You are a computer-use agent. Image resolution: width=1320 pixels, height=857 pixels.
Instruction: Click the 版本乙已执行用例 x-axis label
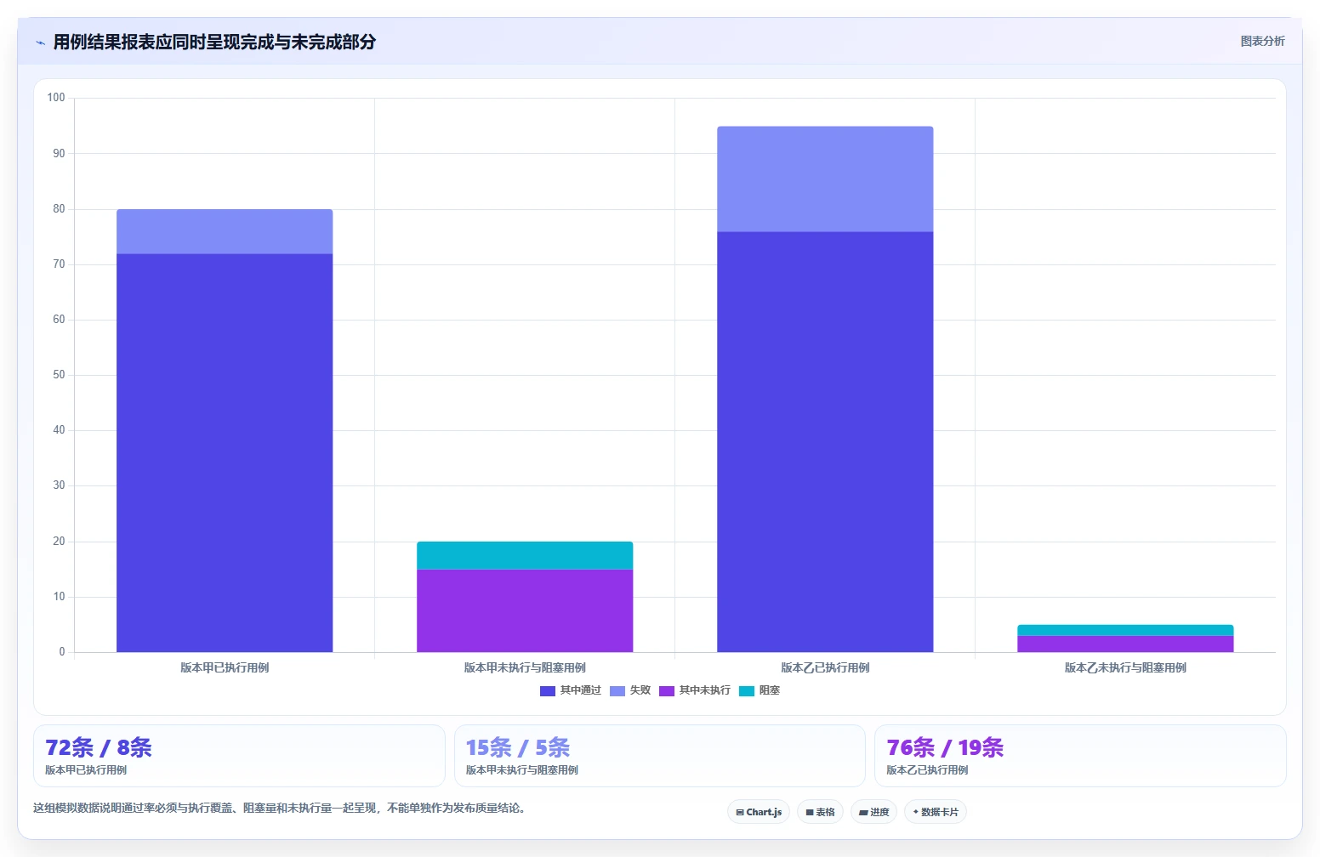click(x=825, y=667)
